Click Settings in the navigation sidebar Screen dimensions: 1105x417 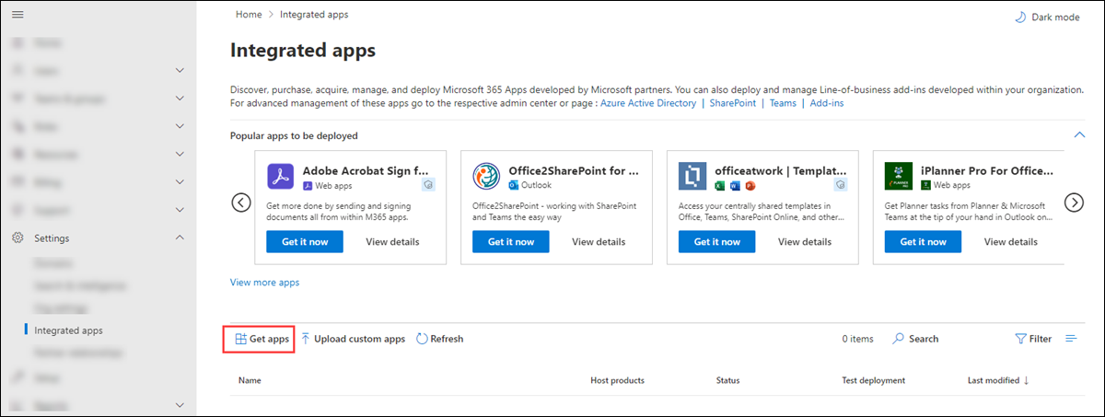(52, 238)
